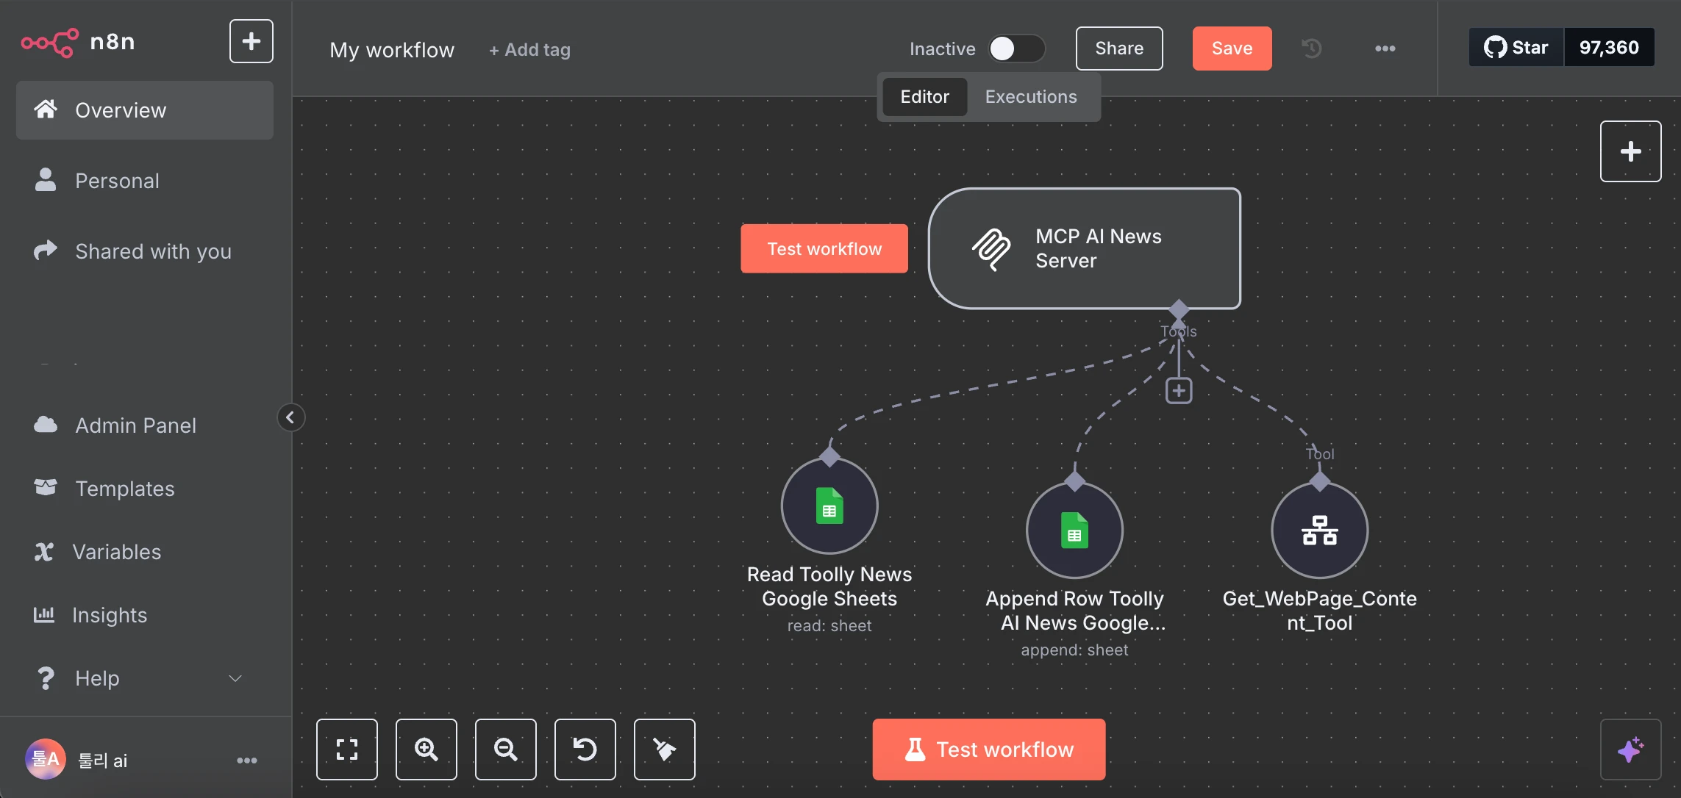Fit the canvas to view
The width and height of the screenshot is (1681, 798).
pos(347,750)
